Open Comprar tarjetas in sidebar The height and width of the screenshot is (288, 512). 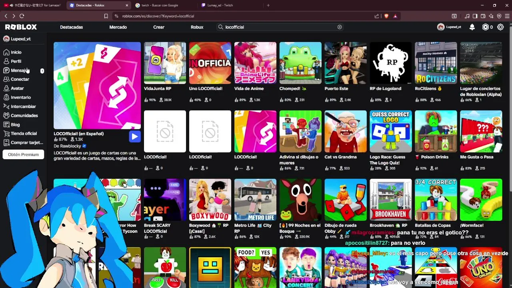point(26,142)
